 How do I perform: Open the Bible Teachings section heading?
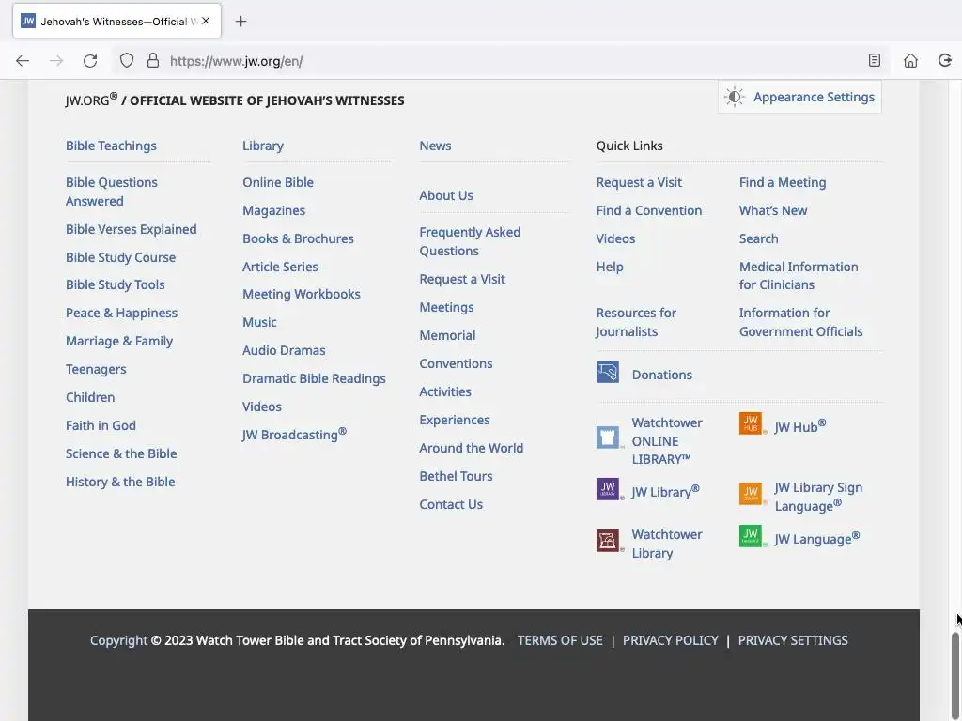click(x=111, y=146)
